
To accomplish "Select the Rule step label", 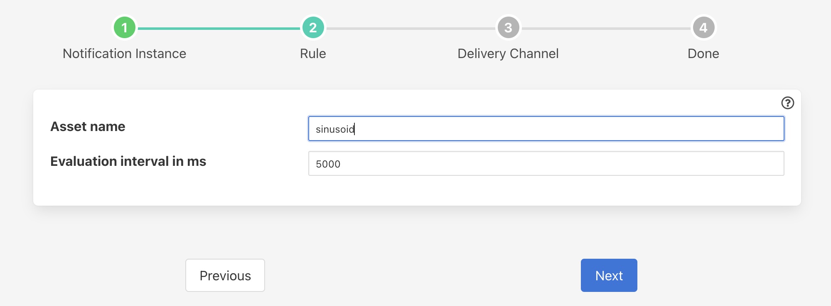I will coord(313,53).
